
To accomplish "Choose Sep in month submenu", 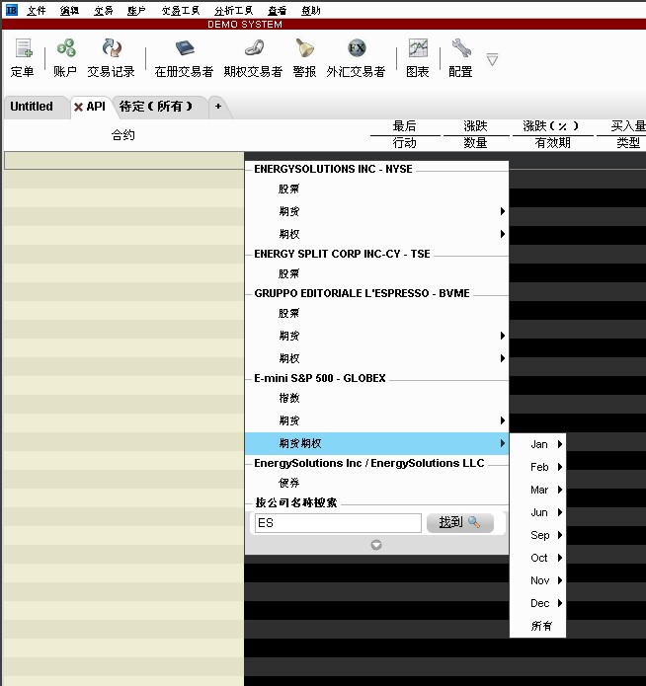I will (x=537, y=535).
